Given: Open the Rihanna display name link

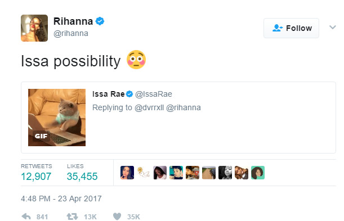Looking at the screenshot, I should (x=73, y=21).
